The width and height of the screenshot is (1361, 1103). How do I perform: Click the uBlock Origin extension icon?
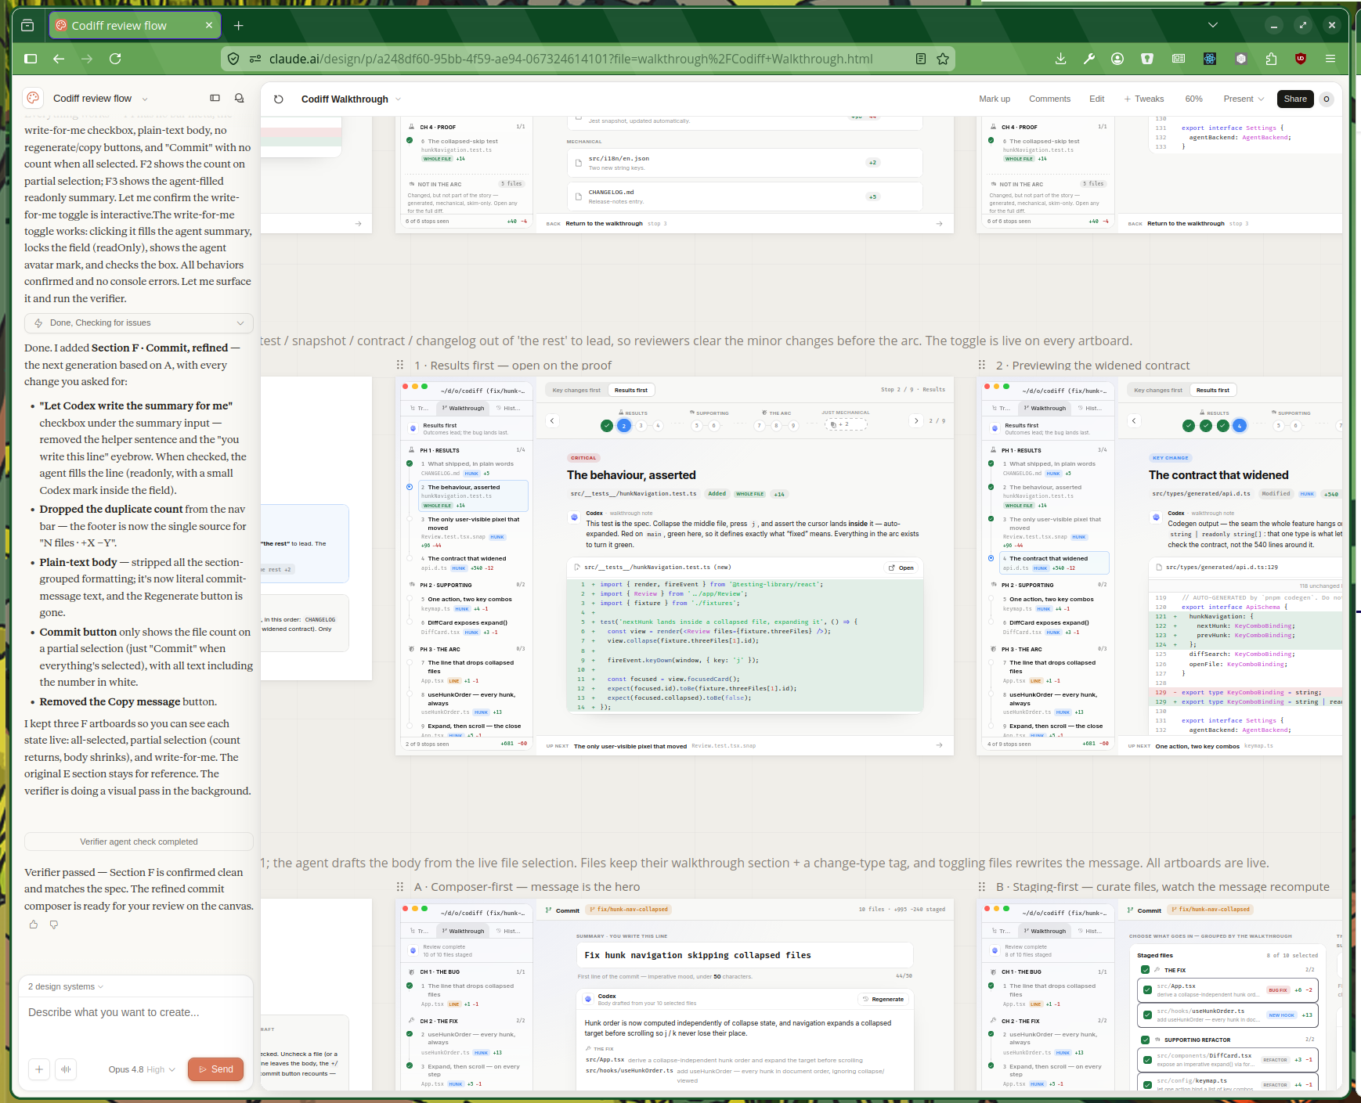coord(1301,59)
